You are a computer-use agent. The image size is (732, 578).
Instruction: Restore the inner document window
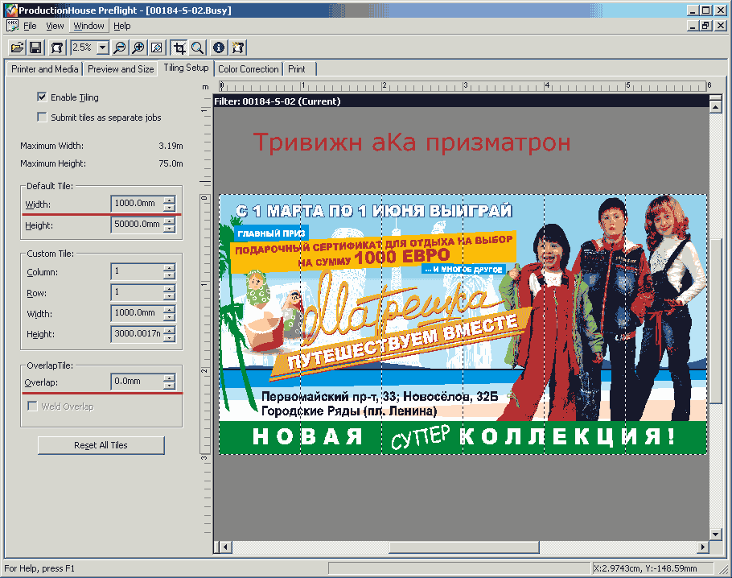(x=706, y=26)
